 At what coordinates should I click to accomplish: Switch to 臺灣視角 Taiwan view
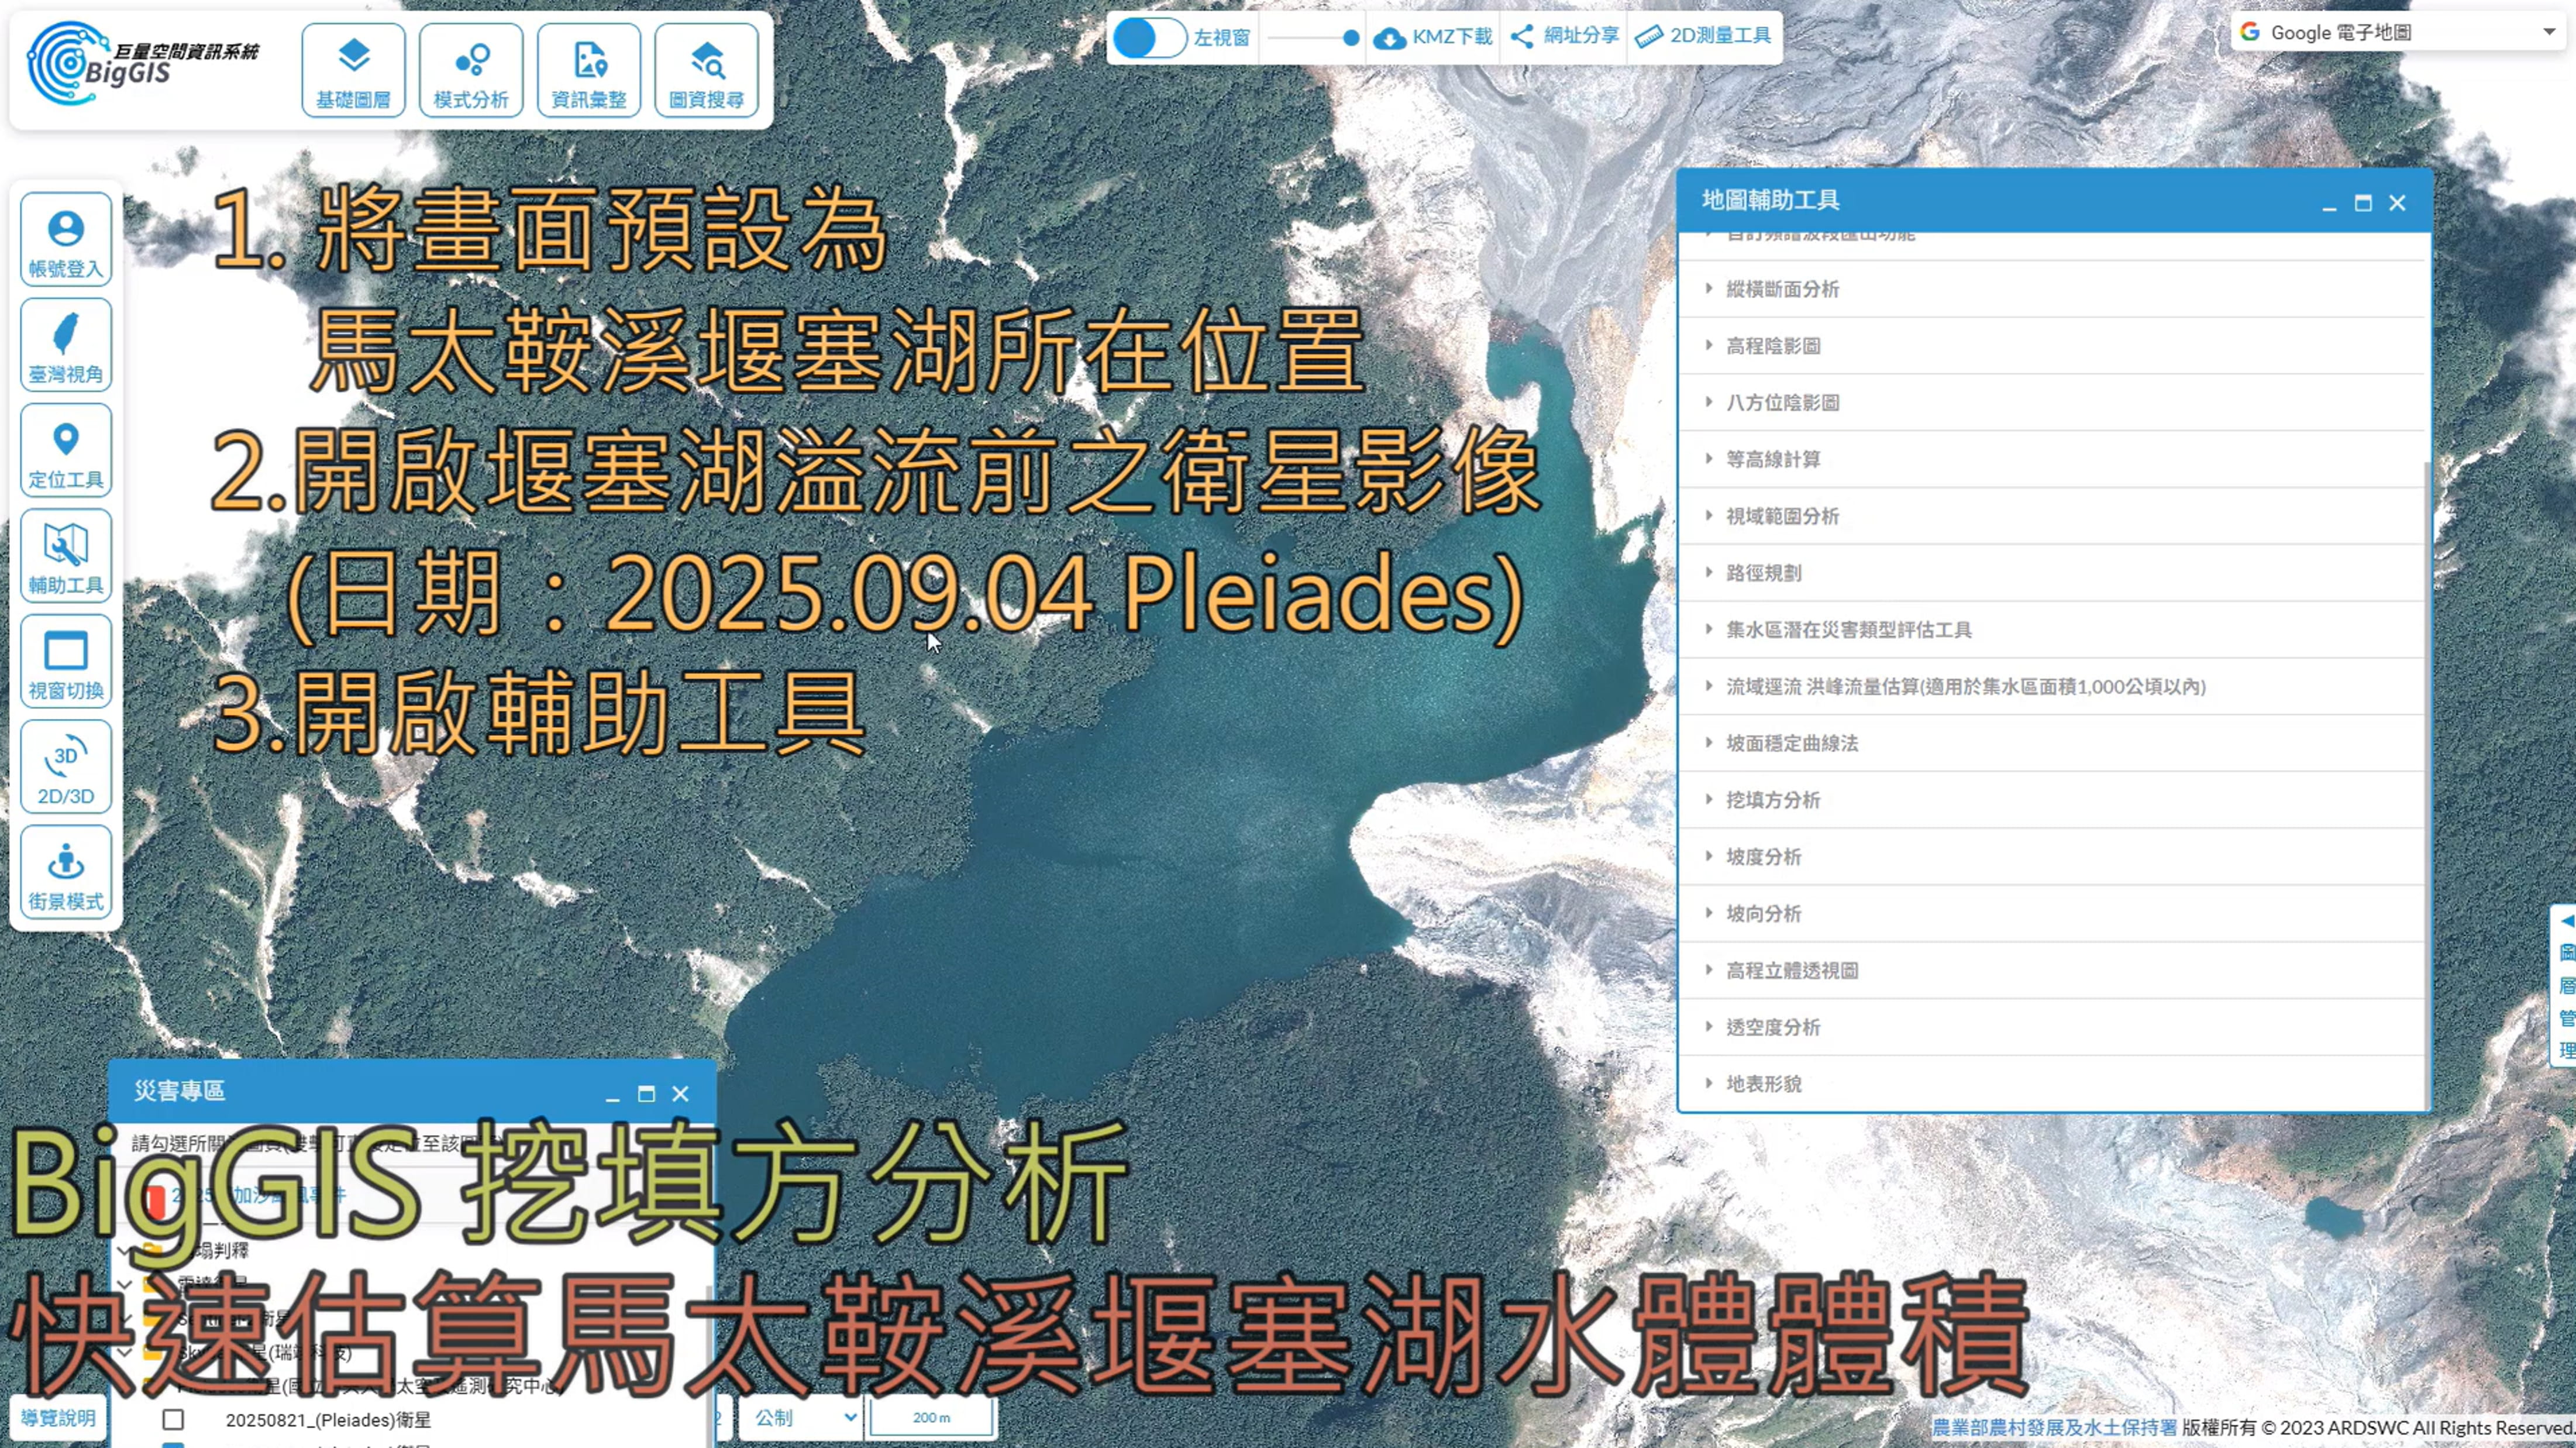[x=66, y=346]
